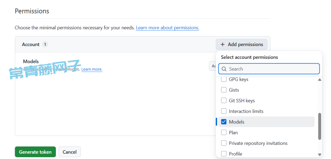Click the magnifier icon in the search box

(x=224, y=69)
